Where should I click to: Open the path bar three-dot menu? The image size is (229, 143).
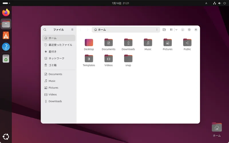[x=157, y=30]
